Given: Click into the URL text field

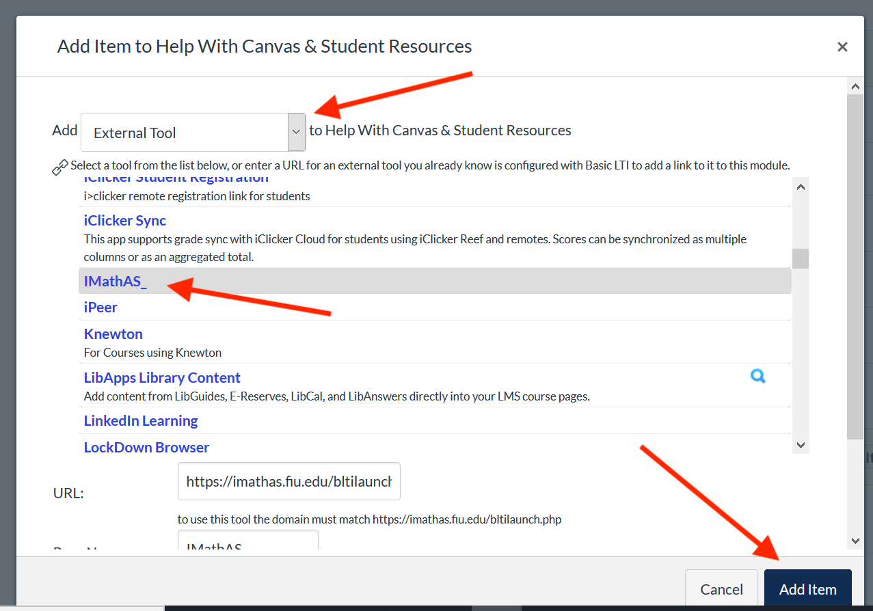Looking at the screenshot, I should point(288,481).
